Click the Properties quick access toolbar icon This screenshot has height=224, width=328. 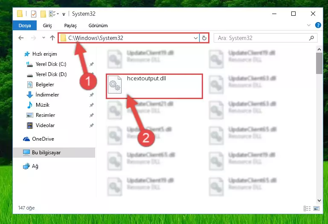33,14
